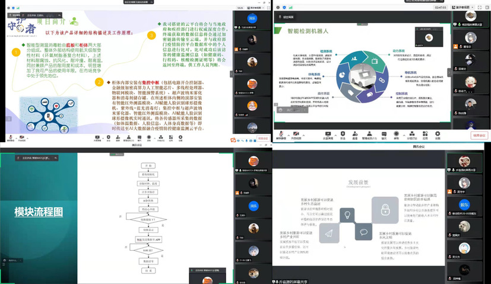Open Manage Members (管理成员) in 智能检测机器人 meeting
491x284 pixels.
[x=371, y=136]
